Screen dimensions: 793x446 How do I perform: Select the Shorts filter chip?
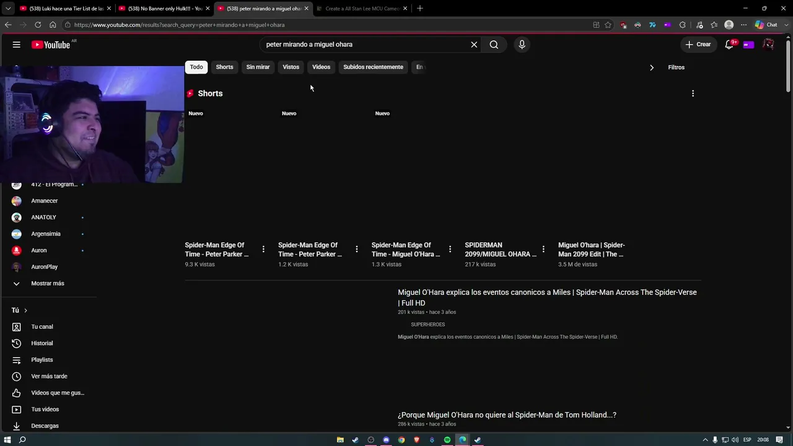pos(224,67)
